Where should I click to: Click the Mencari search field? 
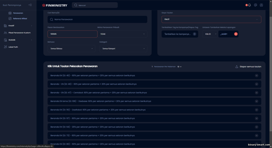click(x=95, y=5)
